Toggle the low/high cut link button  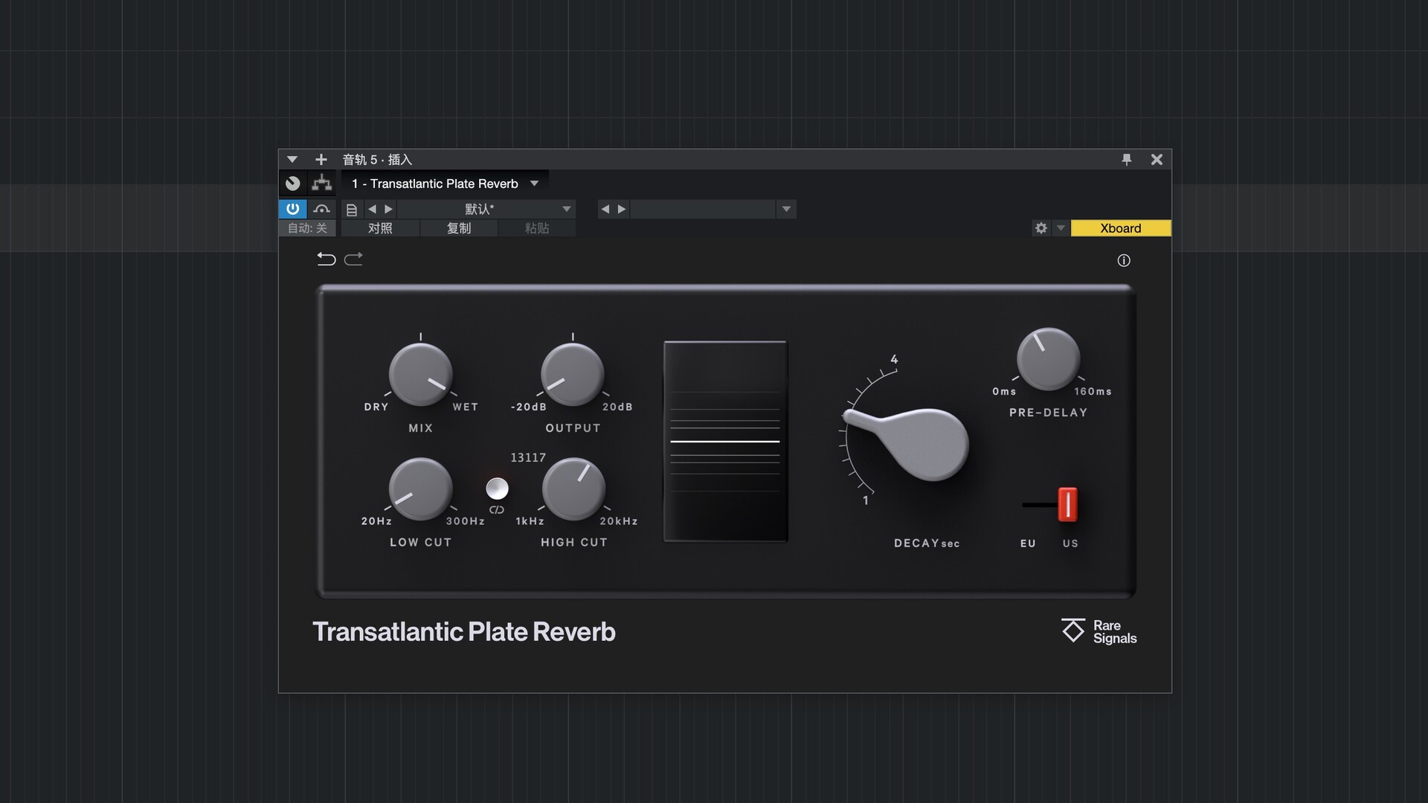pyautogui.click(x=497, y=488)
